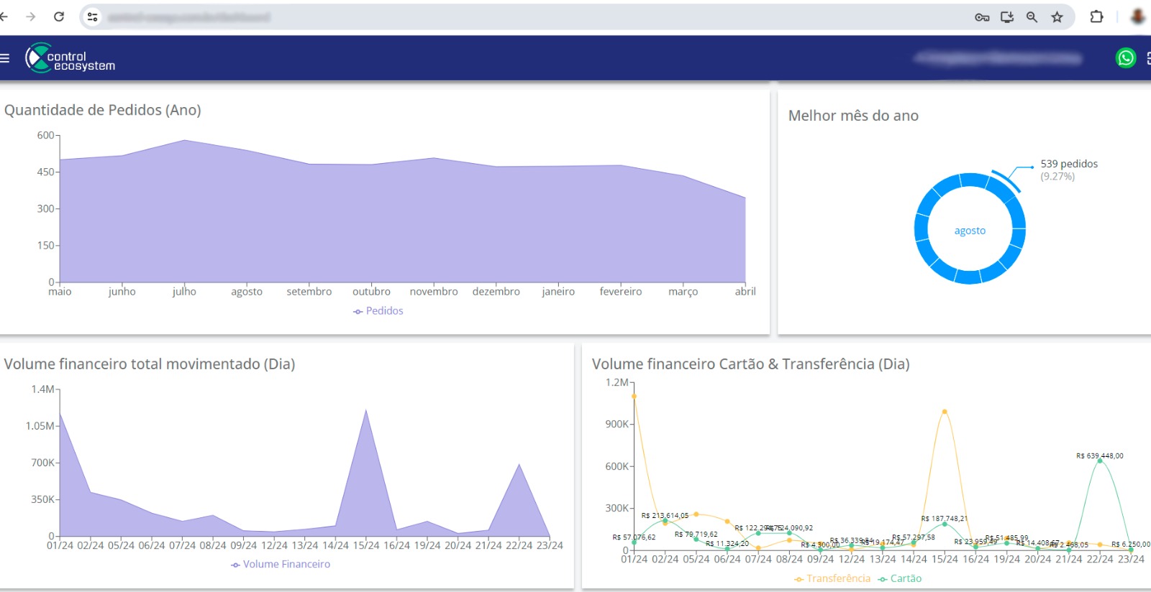Screen dimensions: 1151x592
Task: Click Volume financeiro total movimentado (Dia) title
Action: coord(150,364)
